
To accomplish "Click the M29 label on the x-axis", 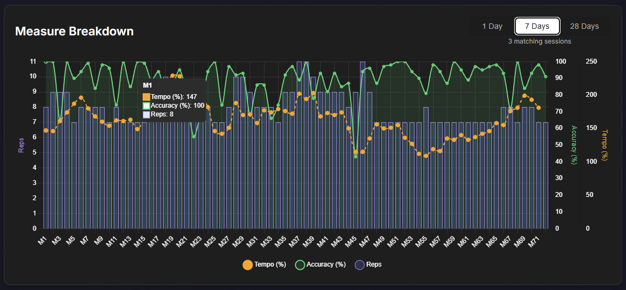I will pyautogui.click(x=238, y=240).
